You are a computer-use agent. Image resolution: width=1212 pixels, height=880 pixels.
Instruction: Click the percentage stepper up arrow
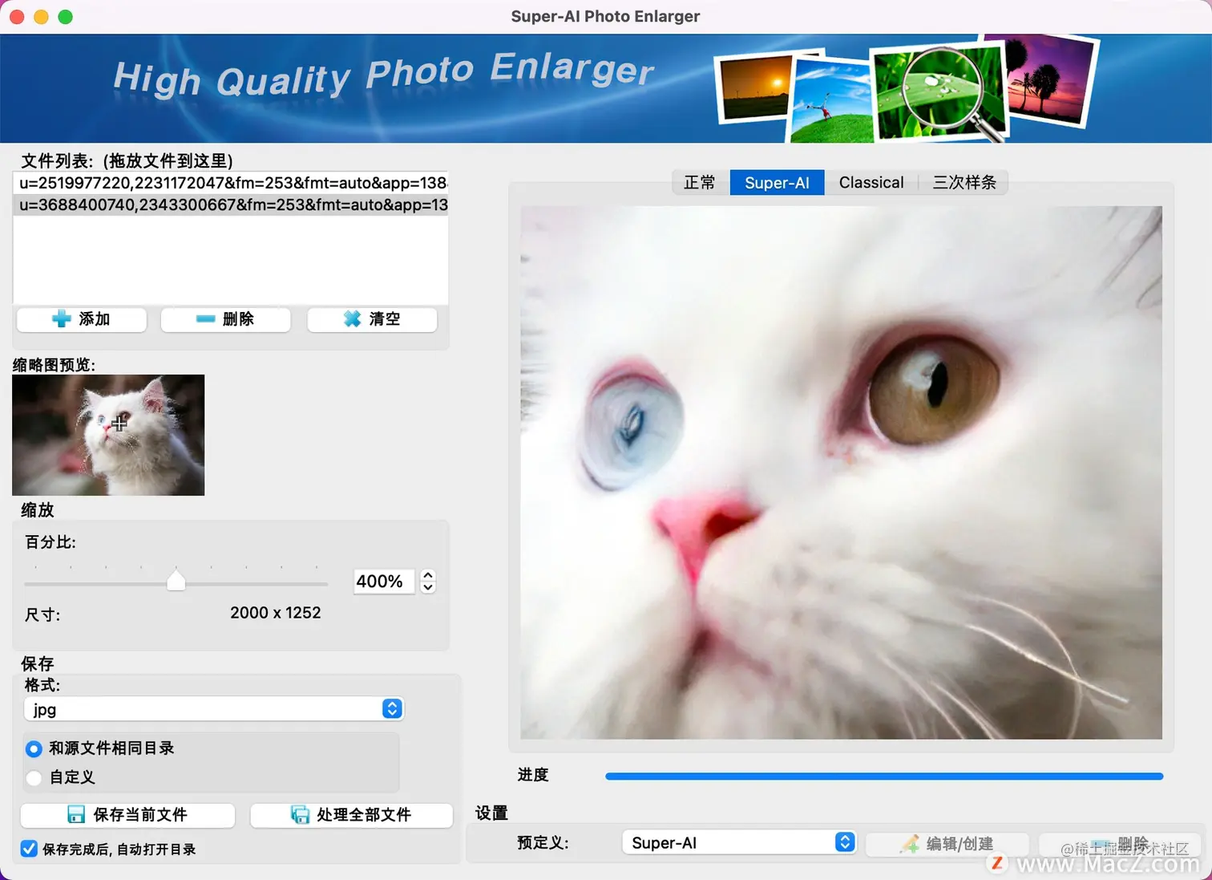pos(428,575)
